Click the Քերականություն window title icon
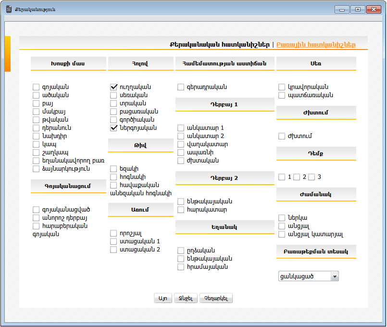The height and width of the screenshot is (327, 387). 9,10
